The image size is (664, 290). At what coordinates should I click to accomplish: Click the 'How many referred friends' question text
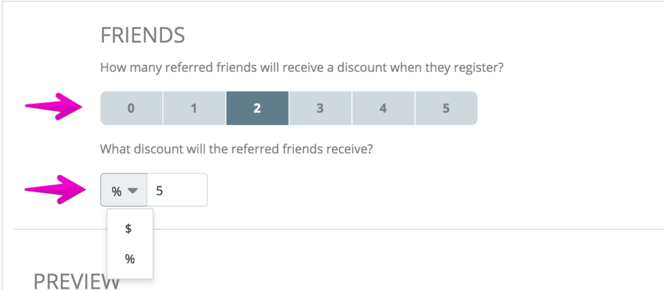[x=302, y=67]
